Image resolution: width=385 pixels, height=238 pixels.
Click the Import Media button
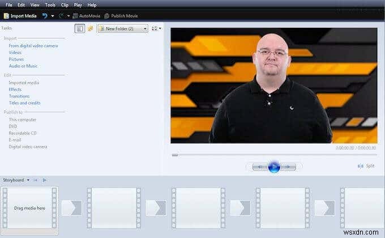point(20,16)
